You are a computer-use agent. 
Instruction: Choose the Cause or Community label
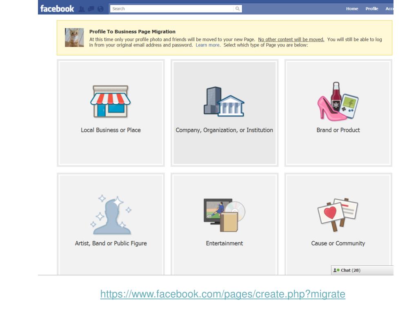pyautogui.click(x=338, y=243)
